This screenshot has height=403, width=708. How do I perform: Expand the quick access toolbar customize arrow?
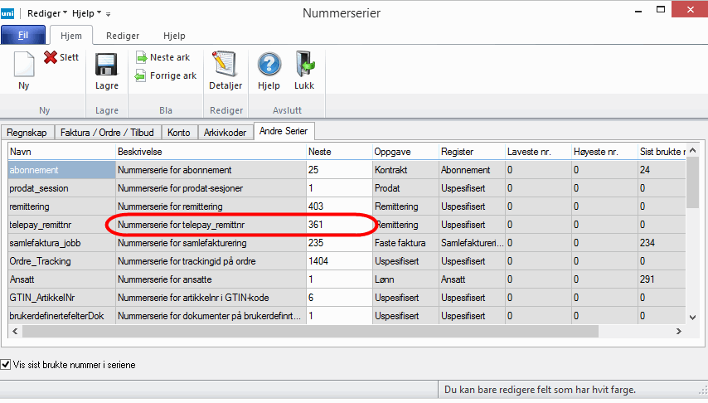point(108,14)
